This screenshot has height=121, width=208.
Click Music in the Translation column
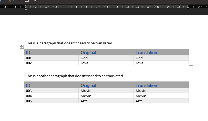point(141,91)
